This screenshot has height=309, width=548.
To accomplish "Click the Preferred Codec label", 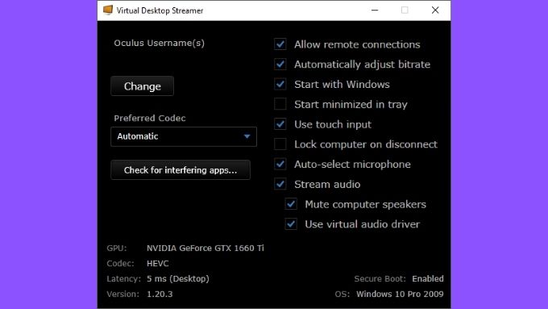I will click(x=150, y=119).
